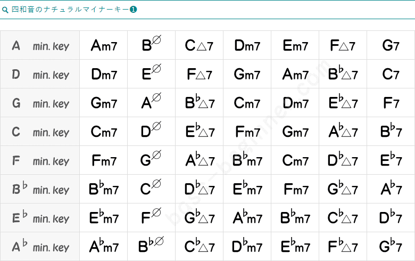Select the F7 chord in the G minor row
This screenshot has width=415, height=261.
[391, 103]
